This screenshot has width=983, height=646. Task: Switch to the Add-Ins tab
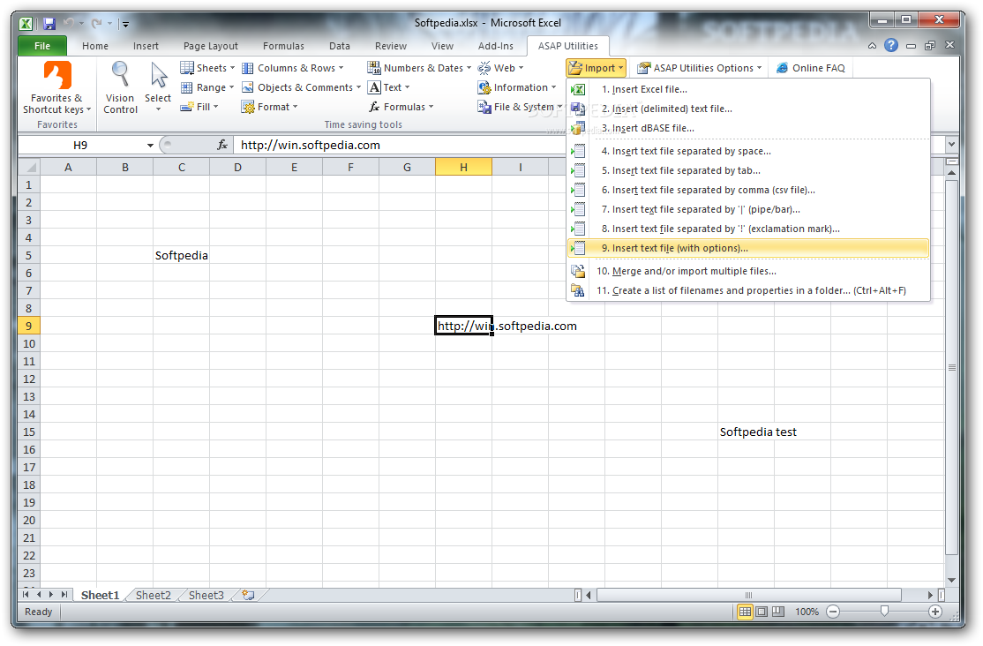tap(495, 46)
